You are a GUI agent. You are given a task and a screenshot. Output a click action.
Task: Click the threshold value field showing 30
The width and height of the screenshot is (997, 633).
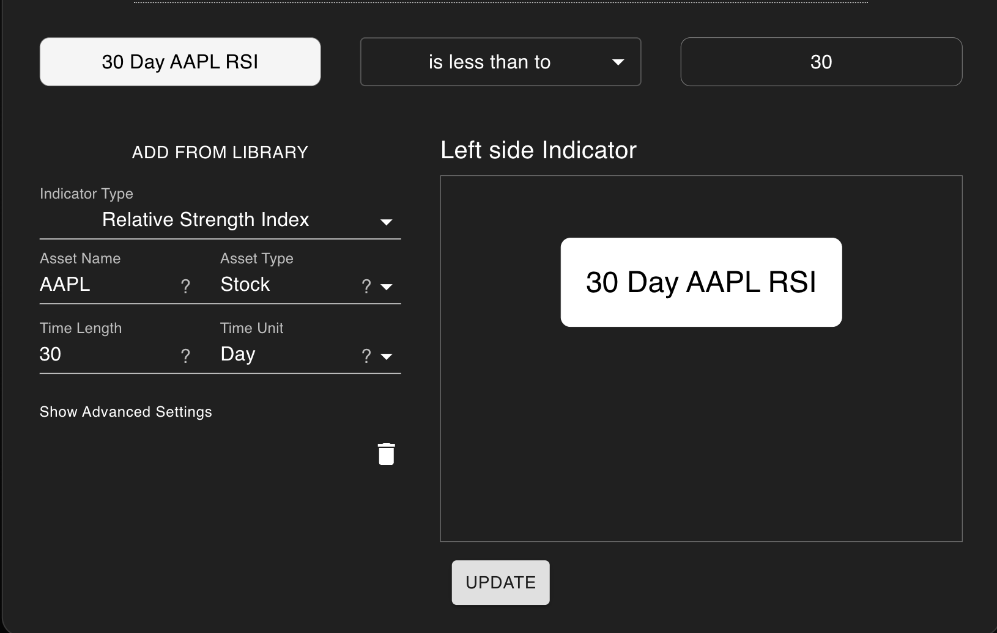tap(821, 62)
